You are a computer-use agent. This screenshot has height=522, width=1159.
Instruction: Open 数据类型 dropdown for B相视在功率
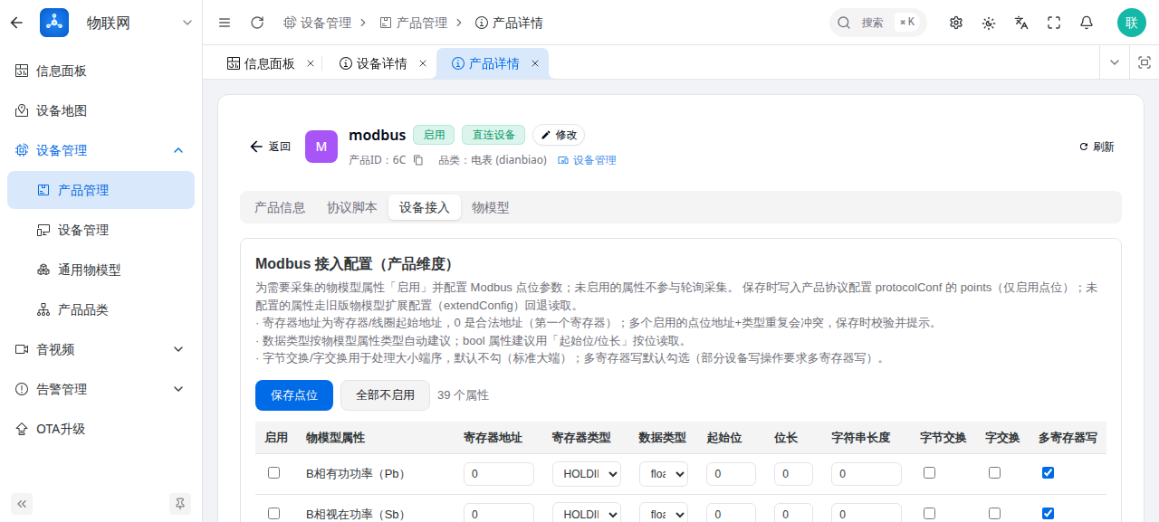(x=664, y=512)
